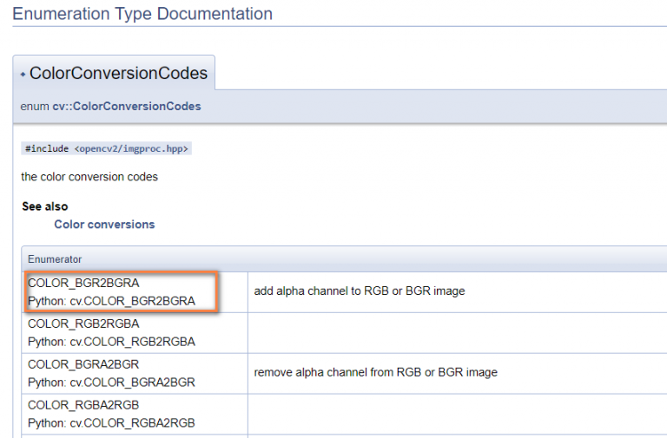Click the COLOR_BGR2BGRA enumerator name
Image resolution: width=667 pixels, height=438 pixels.
[83, 283]
